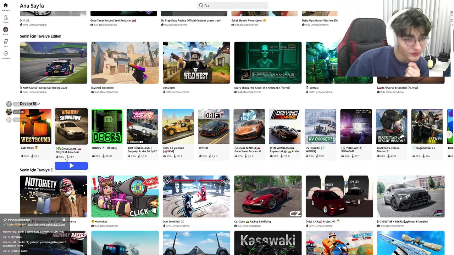Click the topmost friend avatar beside Devam Et
Image resolution: width=454 pixels, height=255 pixels.
[9, 104]
